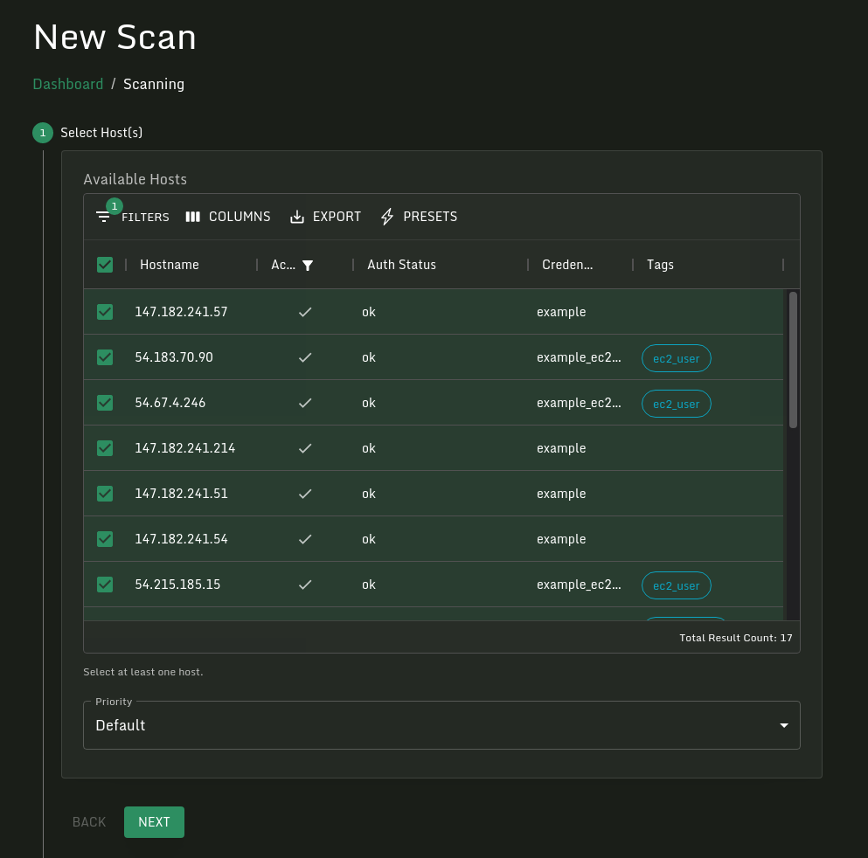Screen dimensions: 868x858
Task: Sort by the Hostname column header
Action: click(170, 265)
